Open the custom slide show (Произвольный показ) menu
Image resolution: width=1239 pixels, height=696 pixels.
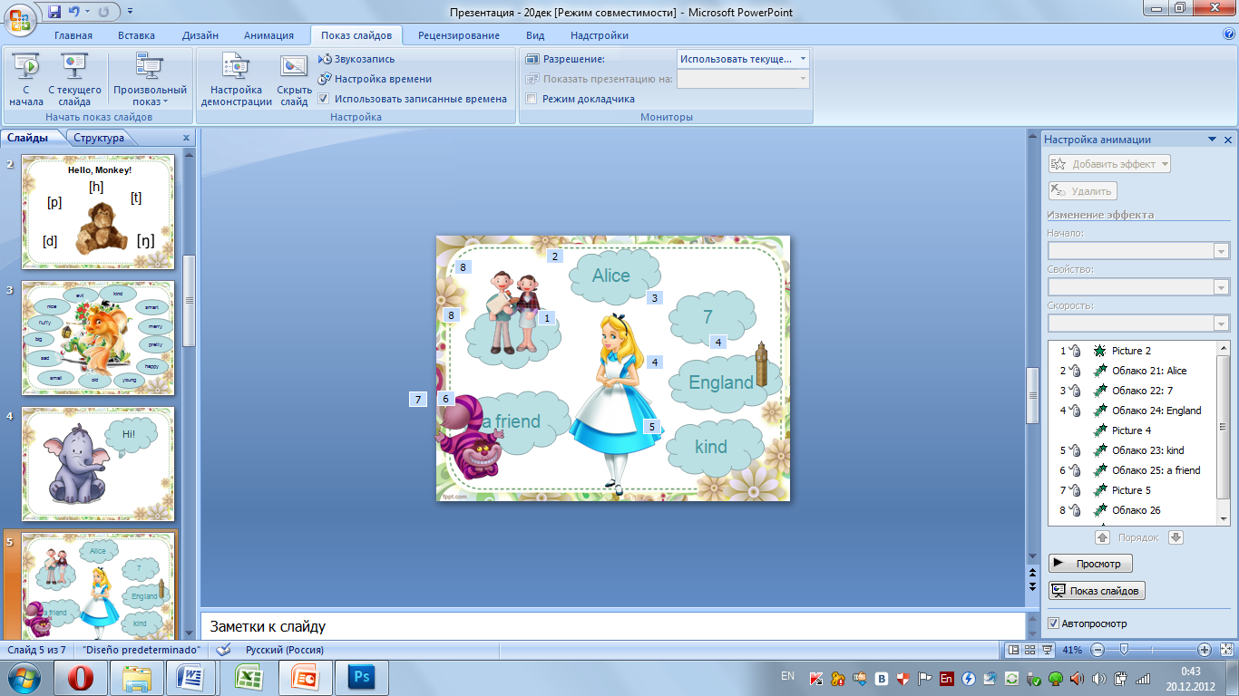[150, 79]
